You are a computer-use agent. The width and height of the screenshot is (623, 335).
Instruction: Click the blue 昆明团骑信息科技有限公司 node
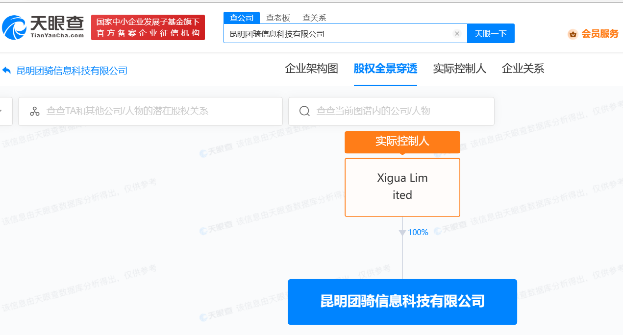click(402, 302)
